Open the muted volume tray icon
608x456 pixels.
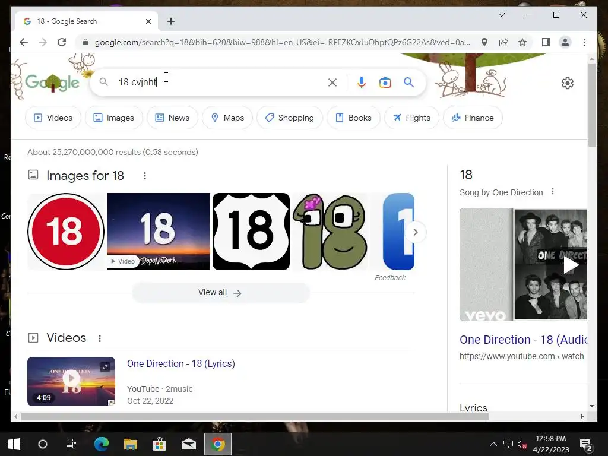pos(522,444)
